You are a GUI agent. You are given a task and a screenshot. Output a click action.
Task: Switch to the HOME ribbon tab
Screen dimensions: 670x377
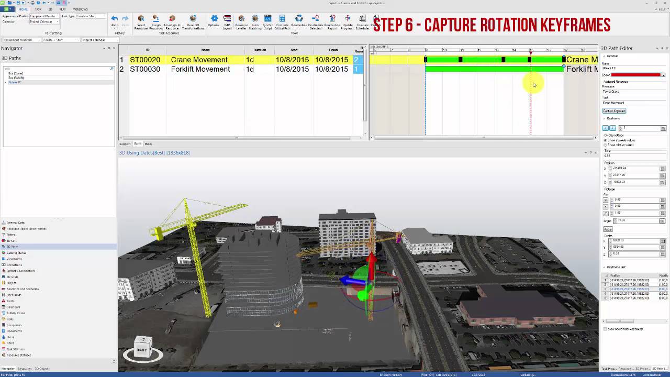click(x=23, y=9)
